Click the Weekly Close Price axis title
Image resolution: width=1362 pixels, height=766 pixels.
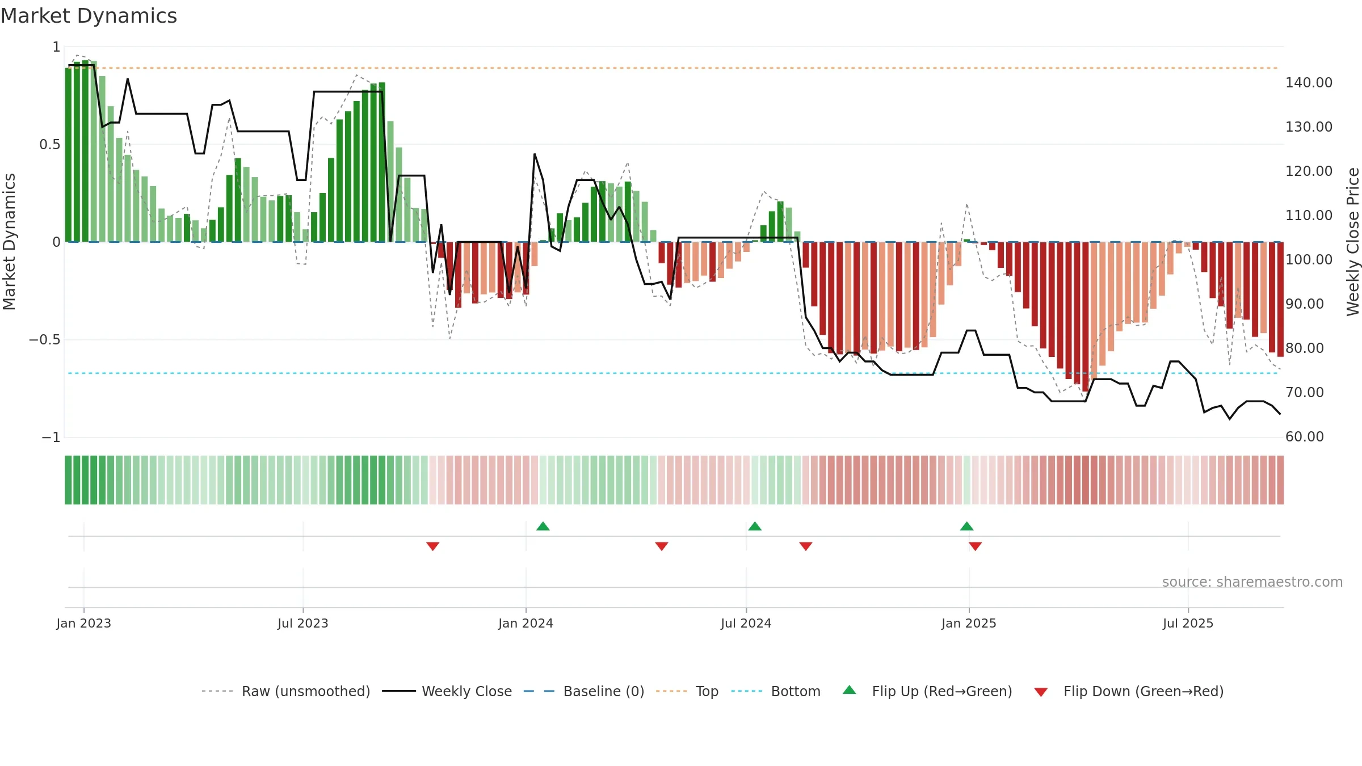1353,242
